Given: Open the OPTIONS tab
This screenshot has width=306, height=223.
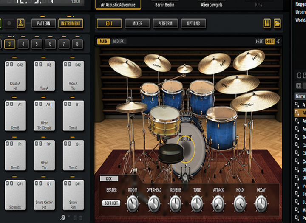Looking at the screenshot, I should 193,23.
